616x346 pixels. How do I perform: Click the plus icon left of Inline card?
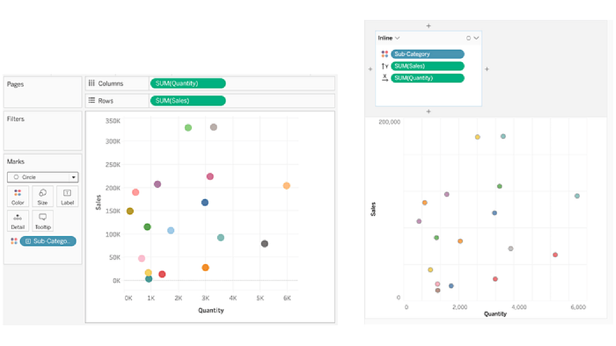[x=370, y=69]
